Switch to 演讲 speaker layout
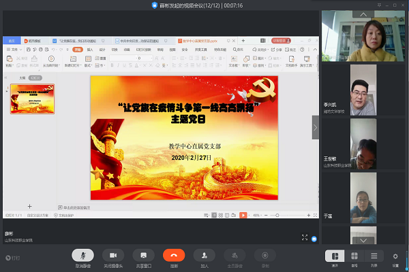Screen dimensions: 409x272 tap(335, 256)
